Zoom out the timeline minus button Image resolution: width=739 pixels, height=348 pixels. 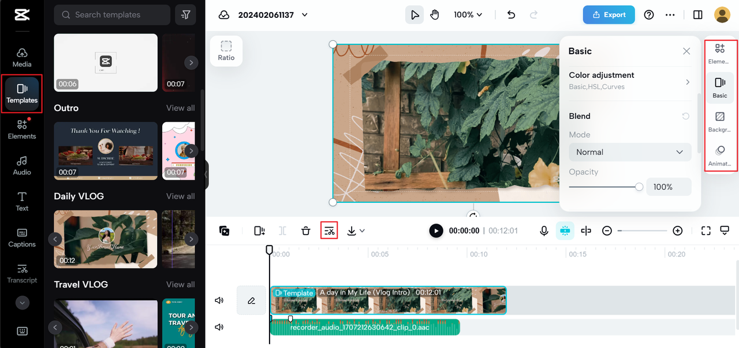point(607,231)
